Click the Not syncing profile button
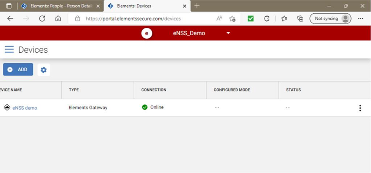Viewport: 371px width, 173px height. [330, 19]
